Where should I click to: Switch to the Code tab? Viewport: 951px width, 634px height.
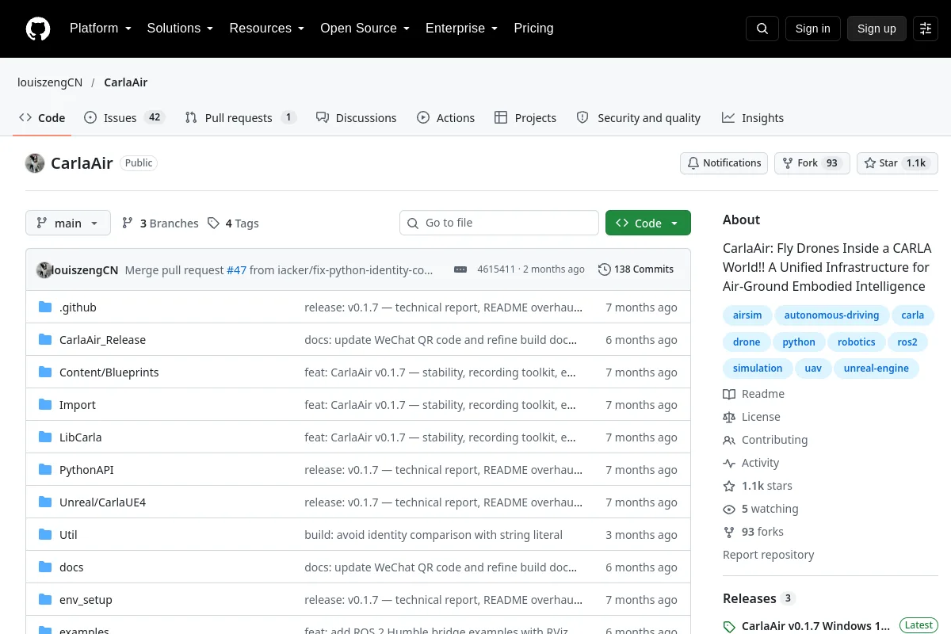43,118
